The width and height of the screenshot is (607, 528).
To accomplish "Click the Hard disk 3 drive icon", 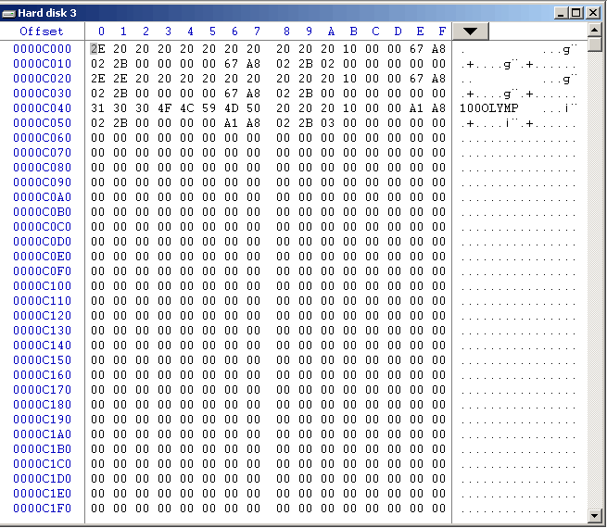I will pyautogui.click(x=8, y=14).
